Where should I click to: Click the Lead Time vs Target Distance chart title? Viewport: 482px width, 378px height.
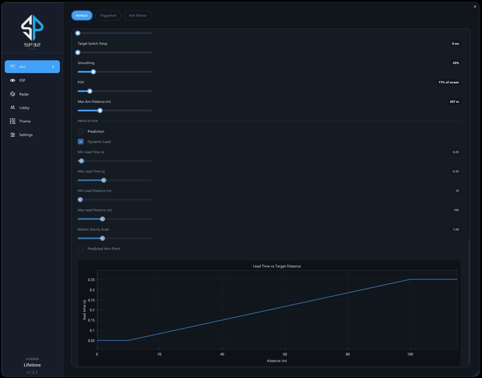pos(277,266)
